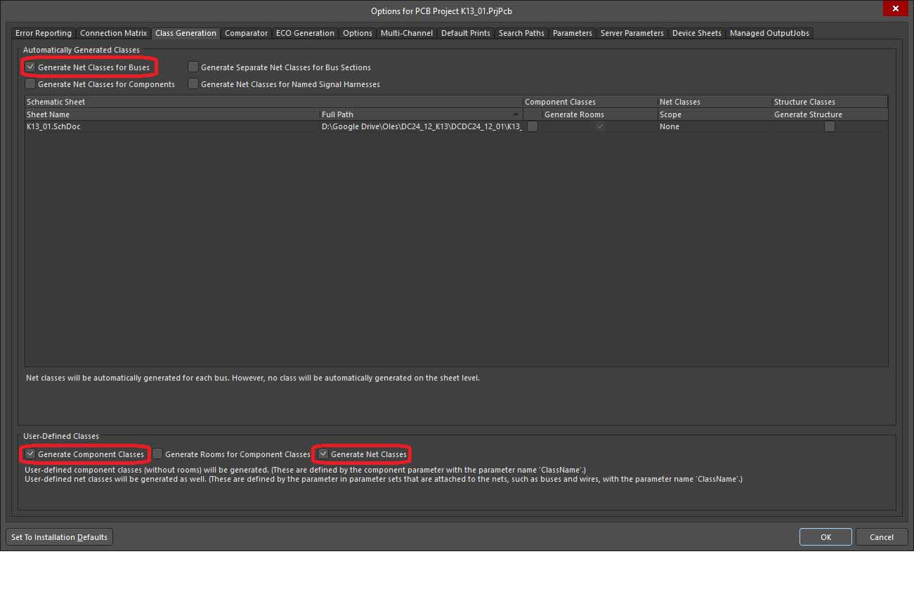This screenshot has height=613, width=914.
Task: Toggle user-defined Generate Component Classes checkbox
Action: [31, 454]
